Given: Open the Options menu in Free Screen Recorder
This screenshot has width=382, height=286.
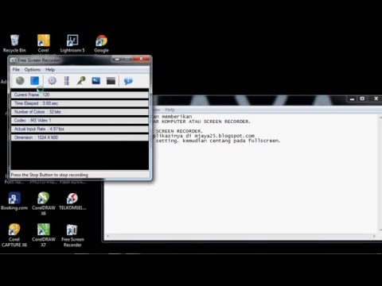Looking at the screenshot, I should (33, 69).
